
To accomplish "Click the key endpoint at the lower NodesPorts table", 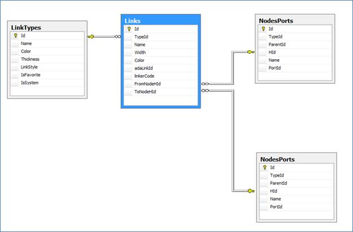I will [x=250, y=191].
